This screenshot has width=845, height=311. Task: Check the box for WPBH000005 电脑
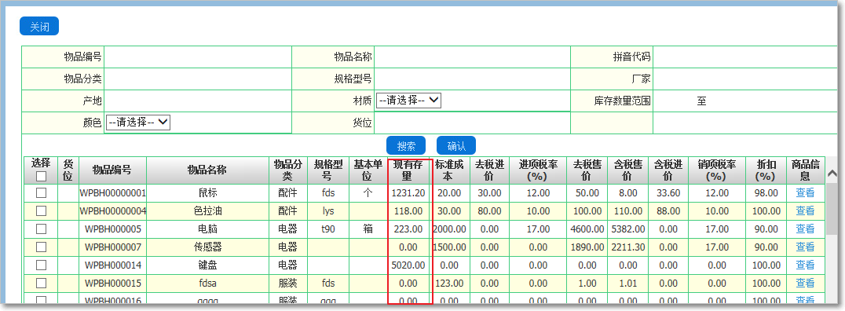coord(41,229)
